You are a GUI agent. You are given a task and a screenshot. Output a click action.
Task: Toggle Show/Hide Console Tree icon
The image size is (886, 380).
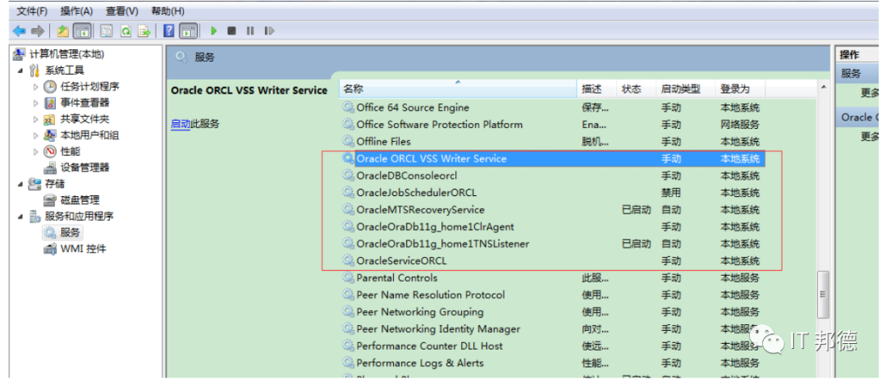tap(82, 30)
